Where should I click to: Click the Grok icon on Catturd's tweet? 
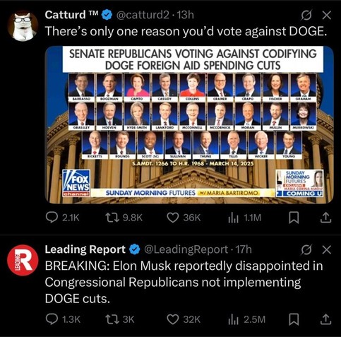coord(307,15)
